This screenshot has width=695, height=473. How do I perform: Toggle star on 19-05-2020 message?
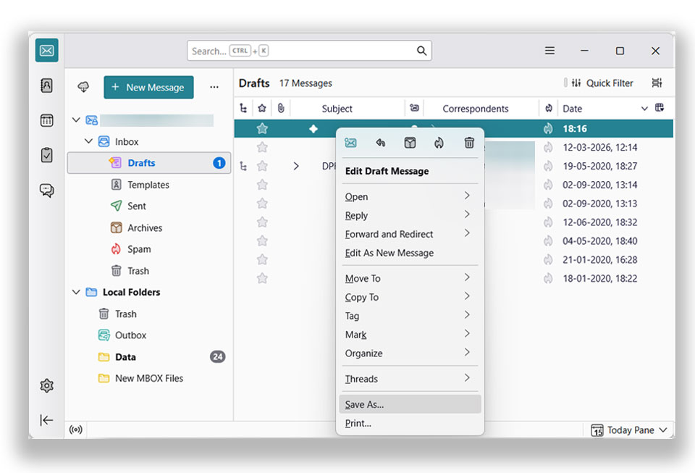[x=262, y=166]
